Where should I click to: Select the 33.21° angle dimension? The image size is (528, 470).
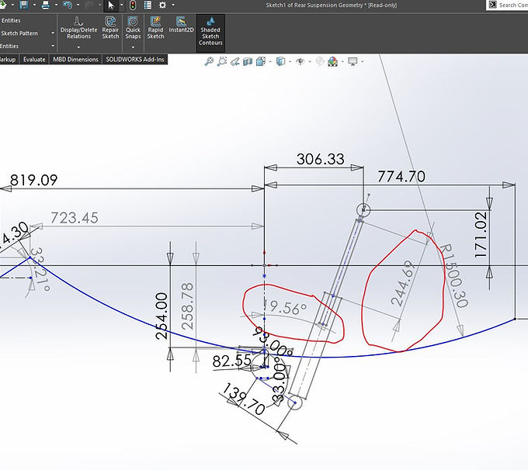(40, 269)
